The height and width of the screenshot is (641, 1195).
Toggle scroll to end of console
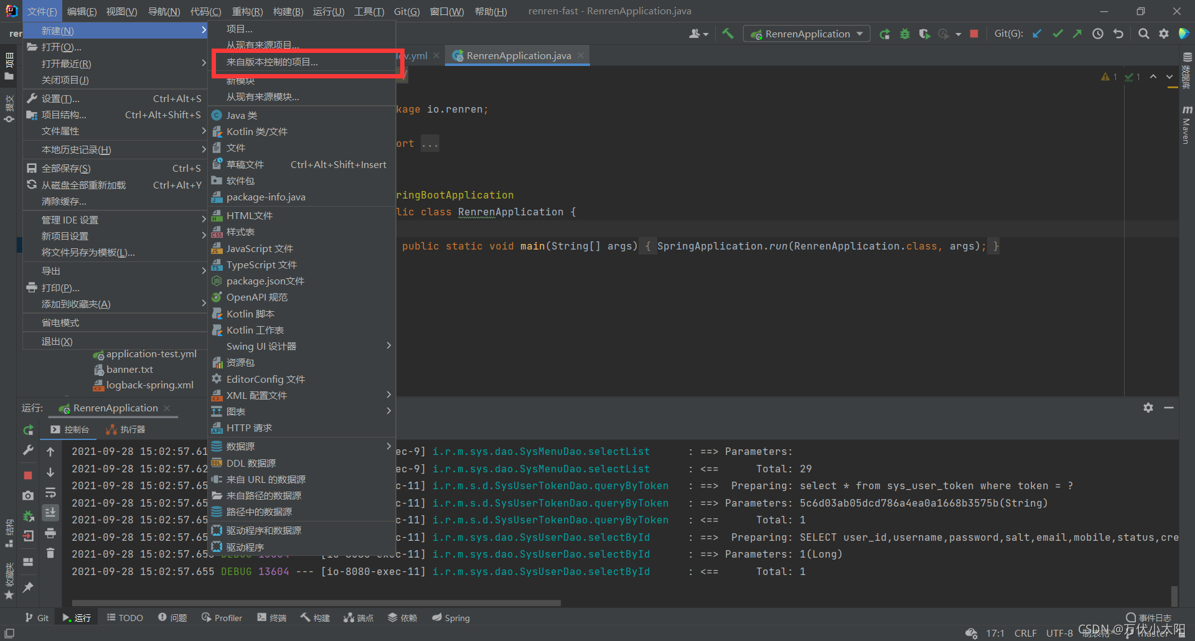point(50,513)
